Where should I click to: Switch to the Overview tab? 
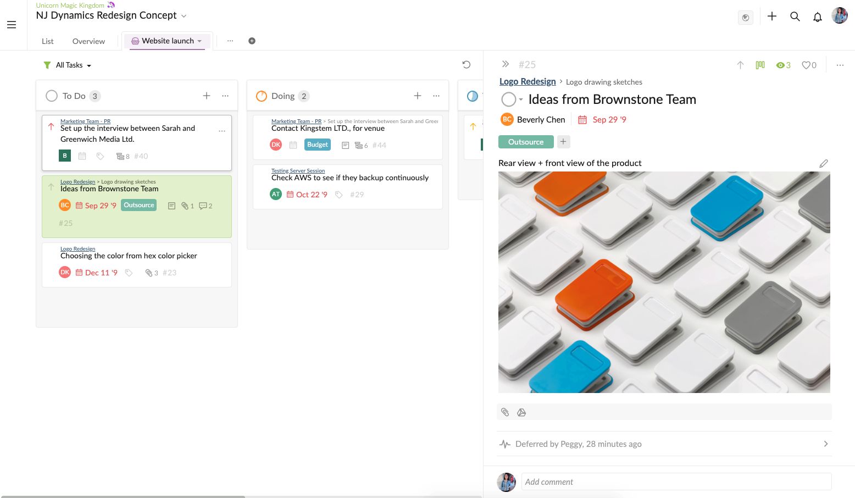[88, 41]
